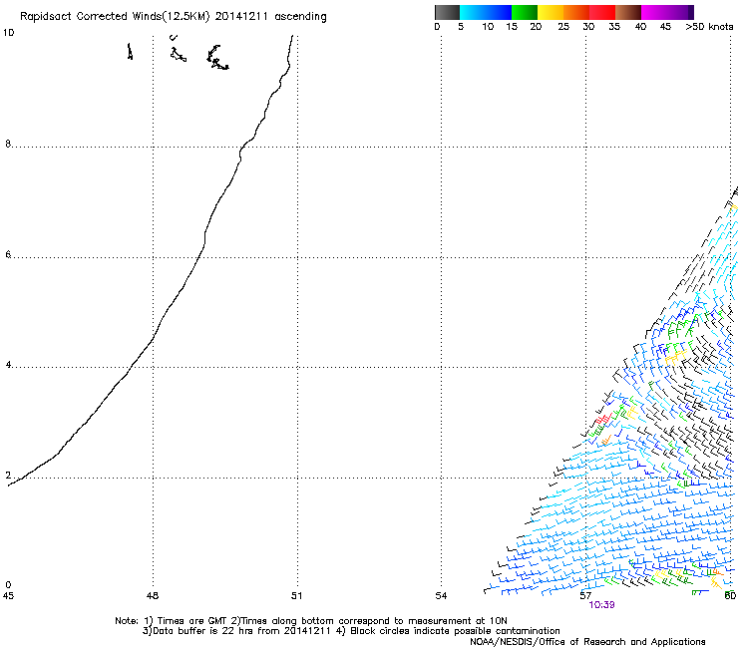Viewport: 738px width, 648px height.
Task: Click legend tick label '25'
Action: 563,27
